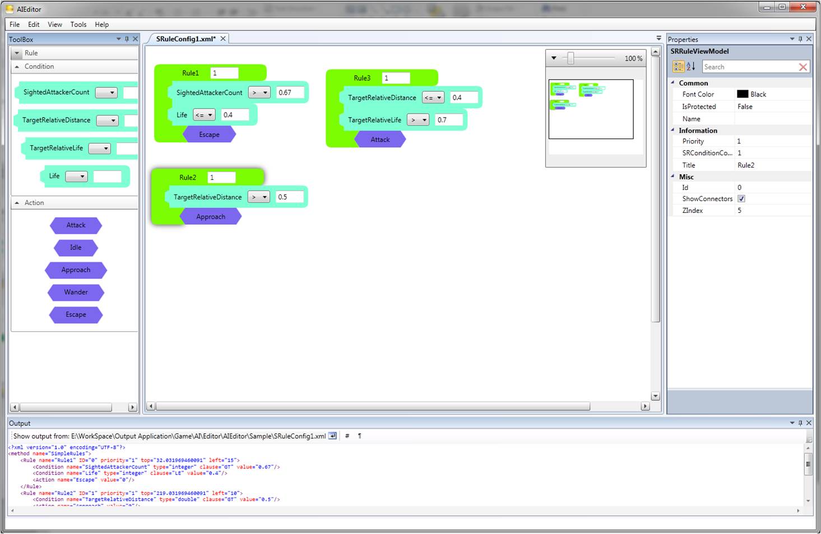Toggle line numbers (#) in Output toolbar
The height and width of the screenshot is (534, 821).
(347, 436)
